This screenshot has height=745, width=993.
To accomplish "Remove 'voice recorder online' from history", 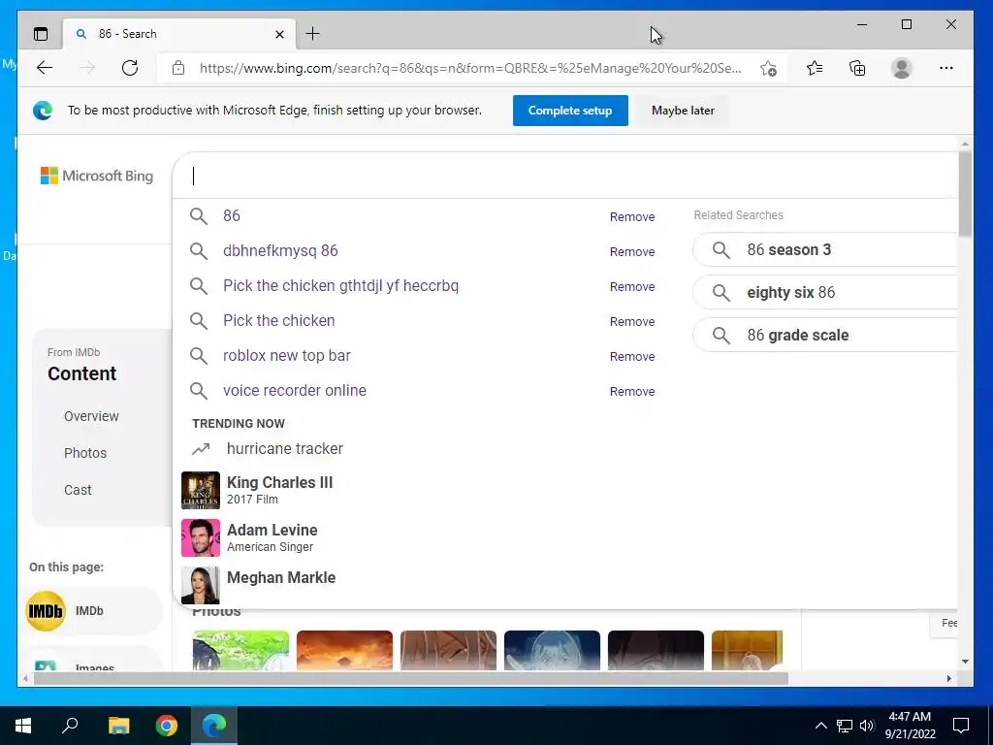I will (x=632, y=392).
